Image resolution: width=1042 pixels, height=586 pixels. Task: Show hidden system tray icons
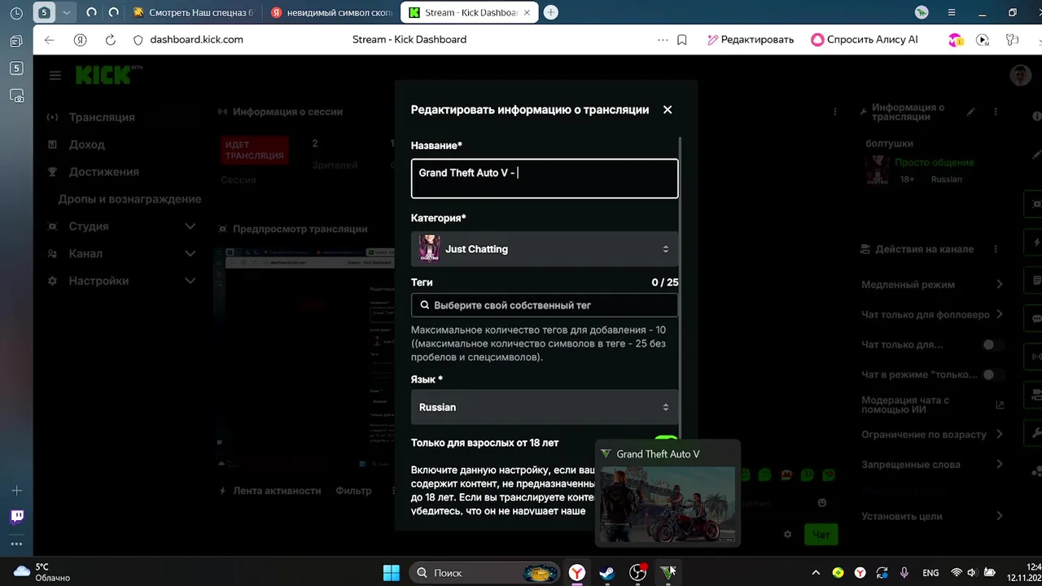816,573
